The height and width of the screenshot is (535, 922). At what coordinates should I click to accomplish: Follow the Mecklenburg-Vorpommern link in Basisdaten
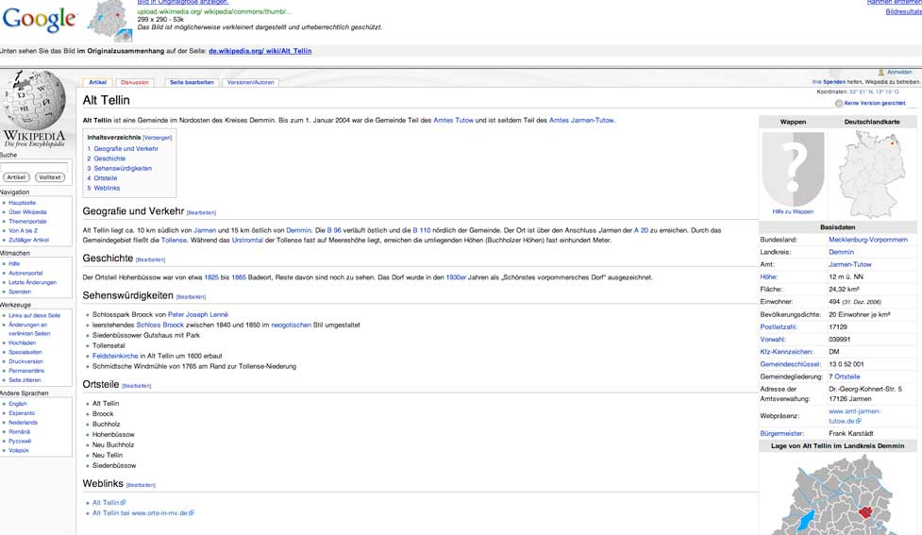(867, 240)
